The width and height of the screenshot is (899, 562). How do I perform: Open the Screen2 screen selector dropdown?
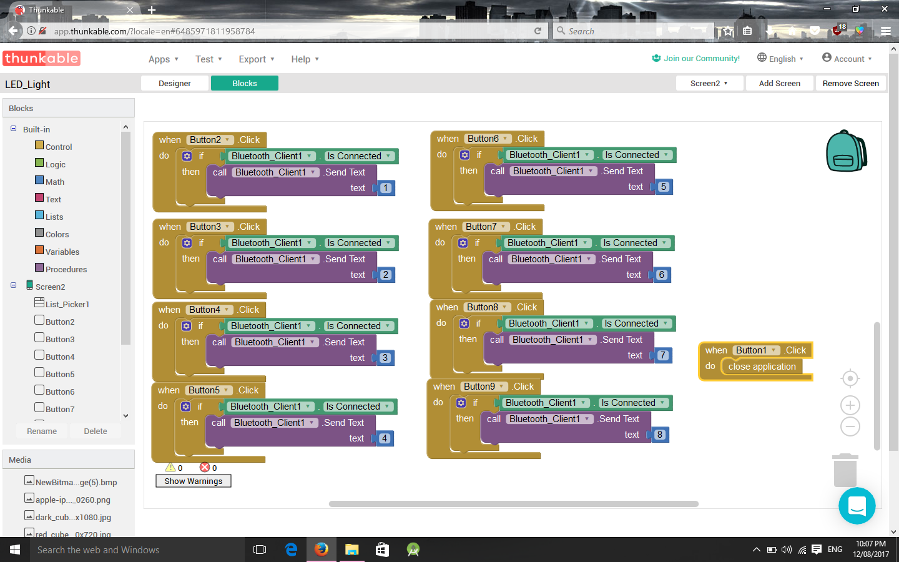coord(710,83)
